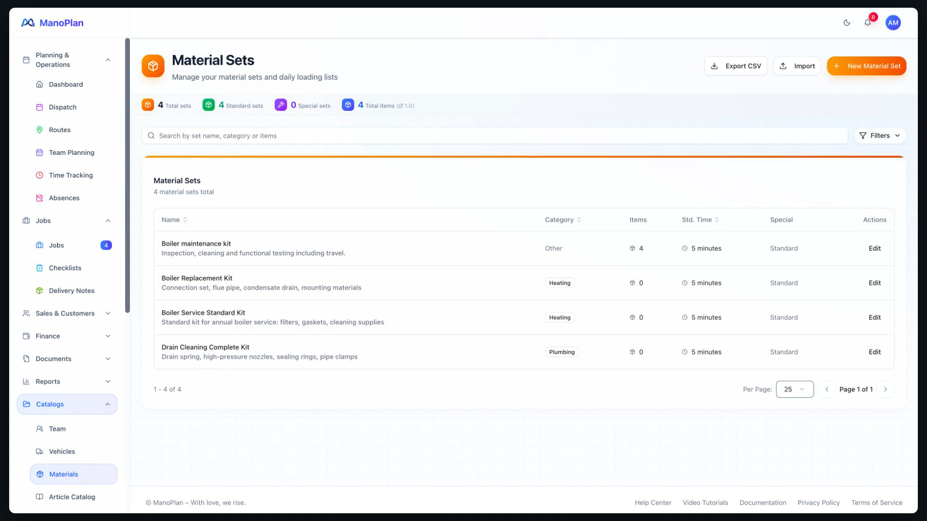Click the set name search field
The width and height of the screenshot is (927, 521).
pos(494,136)
